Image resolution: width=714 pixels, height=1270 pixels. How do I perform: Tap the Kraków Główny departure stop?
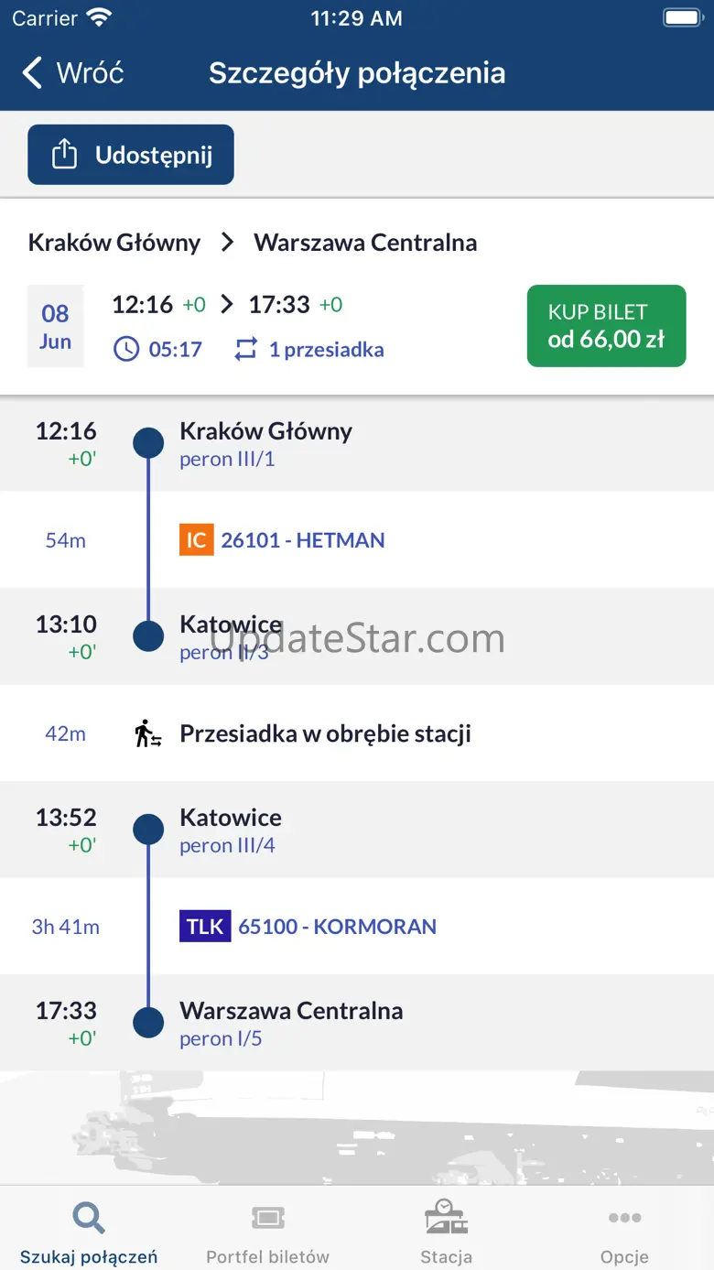click(x=265, y=431)
